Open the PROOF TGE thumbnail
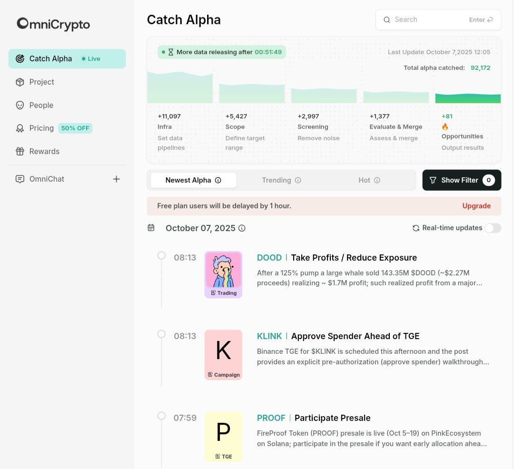The image size is (514, 469). [x=223, y=437]
